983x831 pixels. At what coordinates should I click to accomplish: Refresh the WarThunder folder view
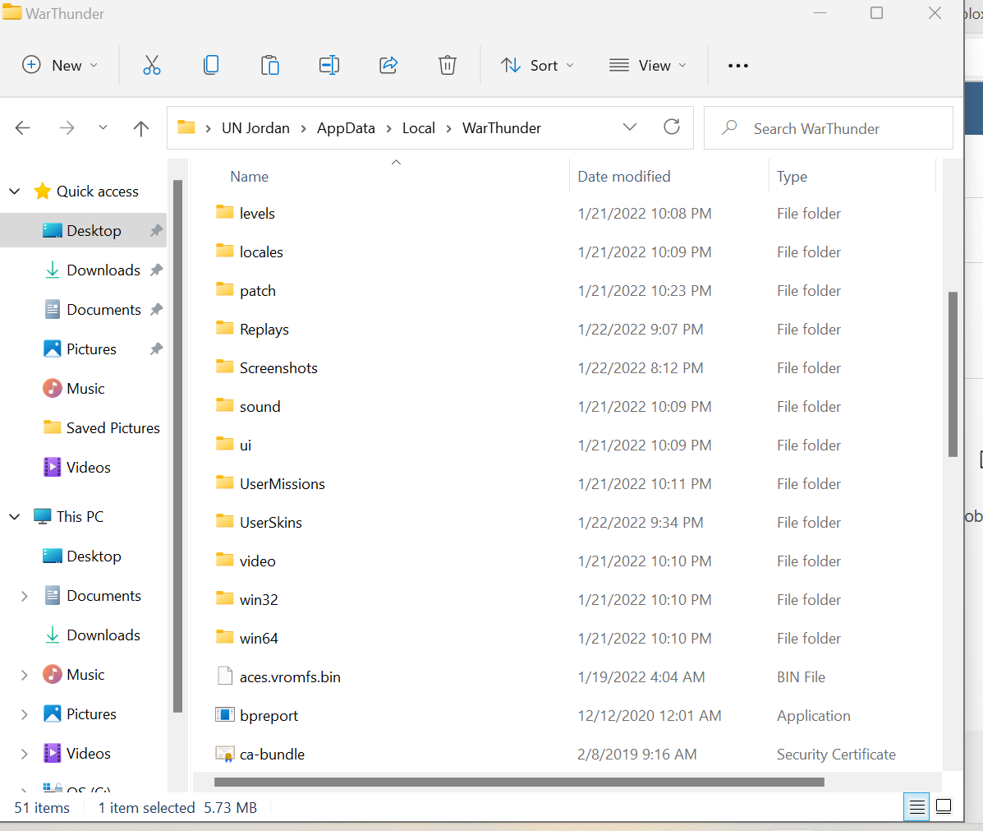(672, 127)
